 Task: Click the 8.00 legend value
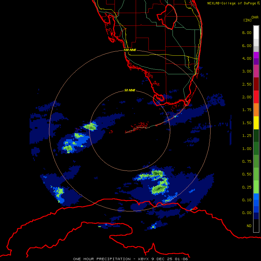(247, 32)
